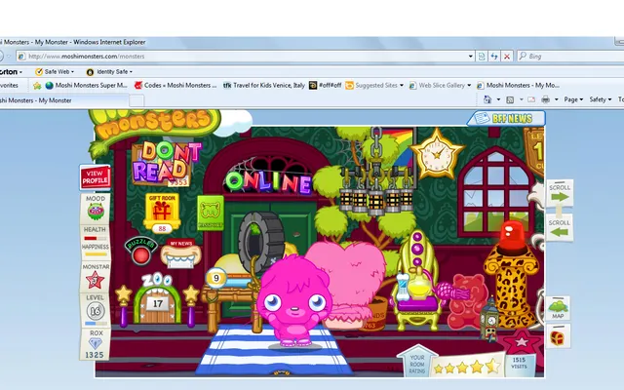Click the star-shaped wall clock

pyautogui.click(x=437, y=154)
